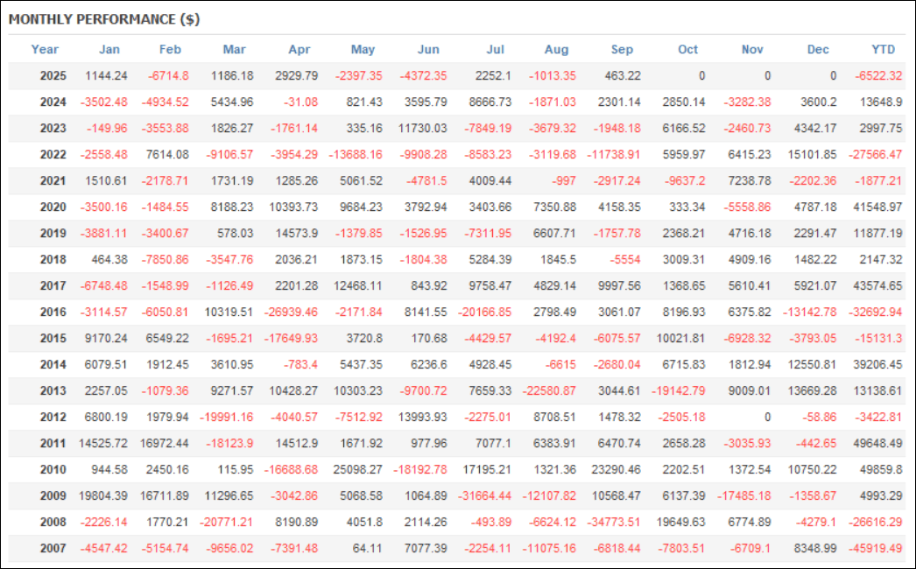
Task: Select the 2025 year row label
Action: coord(53,76)
